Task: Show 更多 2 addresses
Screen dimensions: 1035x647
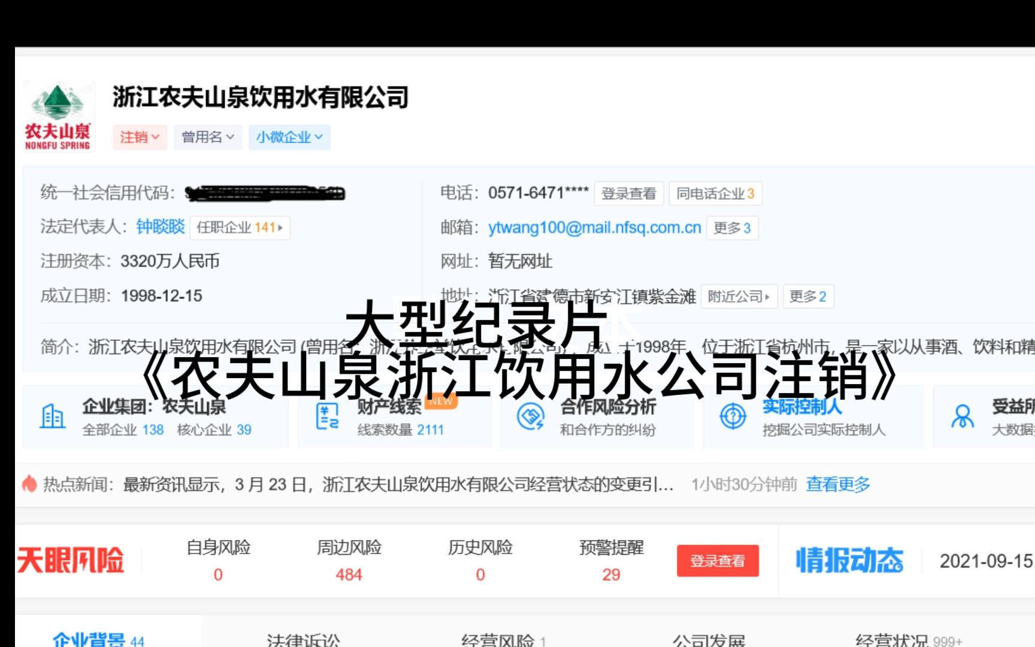Action: [x=808, y=297]
